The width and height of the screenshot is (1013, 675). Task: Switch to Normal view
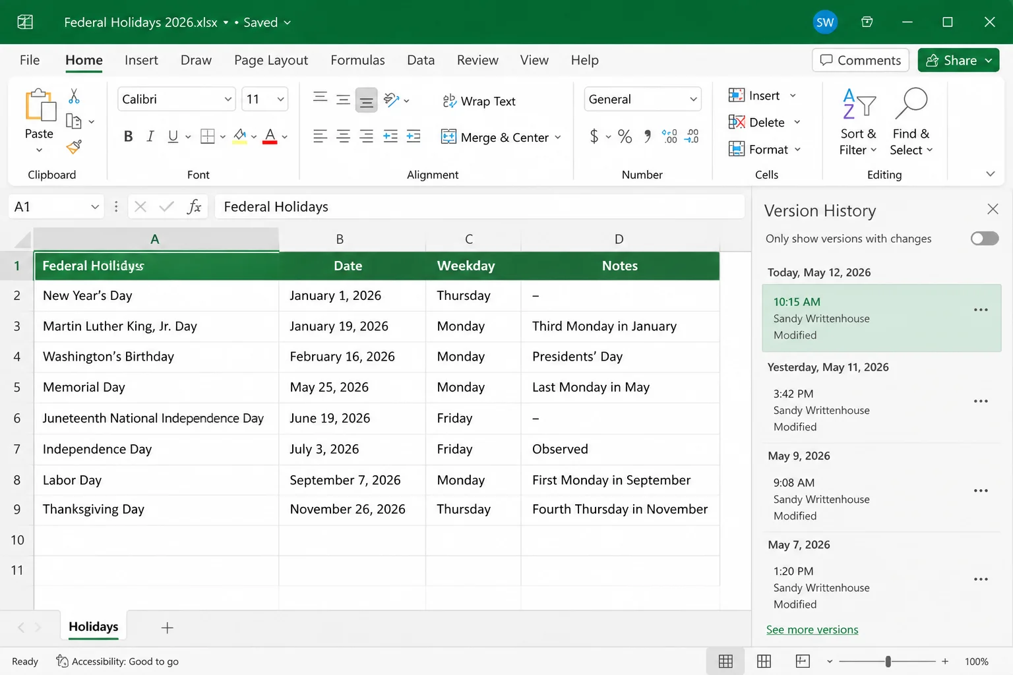pyautogui.click(x=725, y=661)
